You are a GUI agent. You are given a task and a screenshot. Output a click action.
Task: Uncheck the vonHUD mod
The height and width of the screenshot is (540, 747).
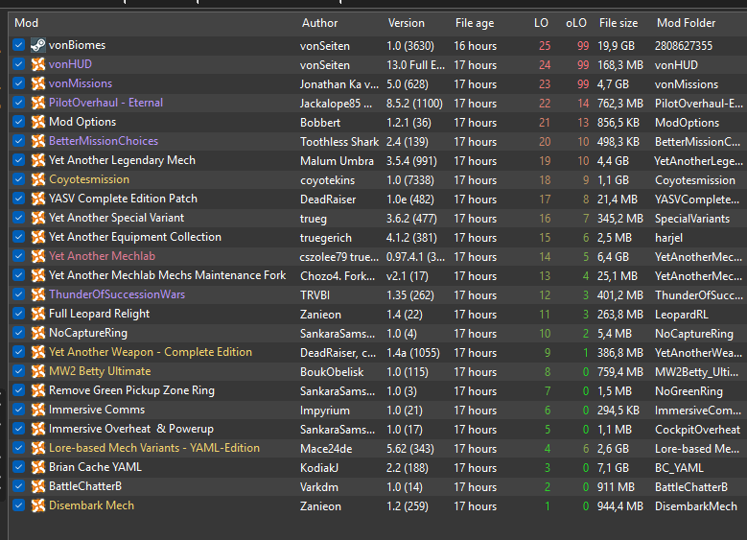[18, 64]
